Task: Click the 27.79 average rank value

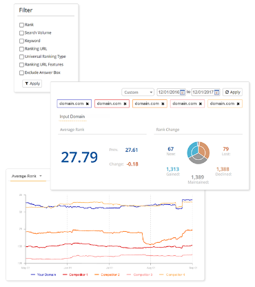Action: [79, 157]
